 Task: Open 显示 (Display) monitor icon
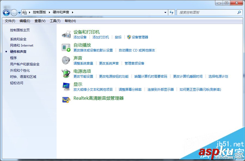coord(66,86)
